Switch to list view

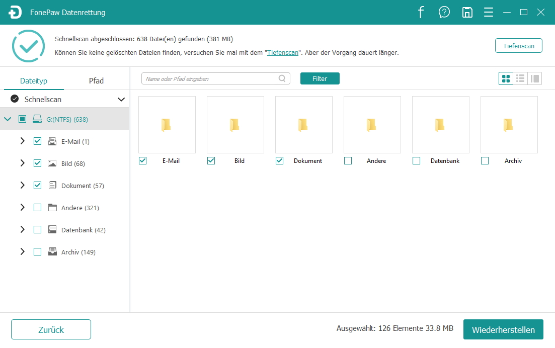(520, 78)
